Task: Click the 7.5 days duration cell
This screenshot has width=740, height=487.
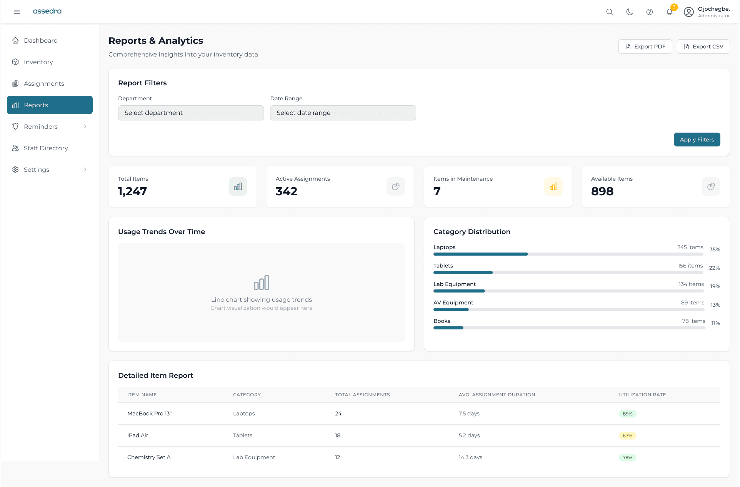Action: [x=469, y=414]
